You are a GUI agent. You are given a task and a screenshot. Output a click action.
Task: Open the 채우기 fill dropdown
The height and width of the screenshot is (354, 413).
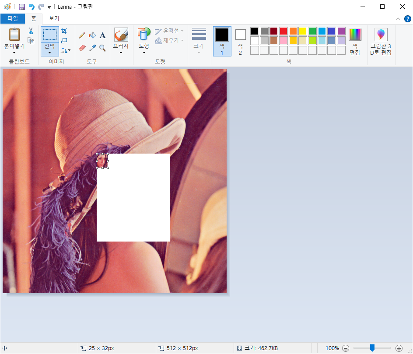(x=169, y=41)
